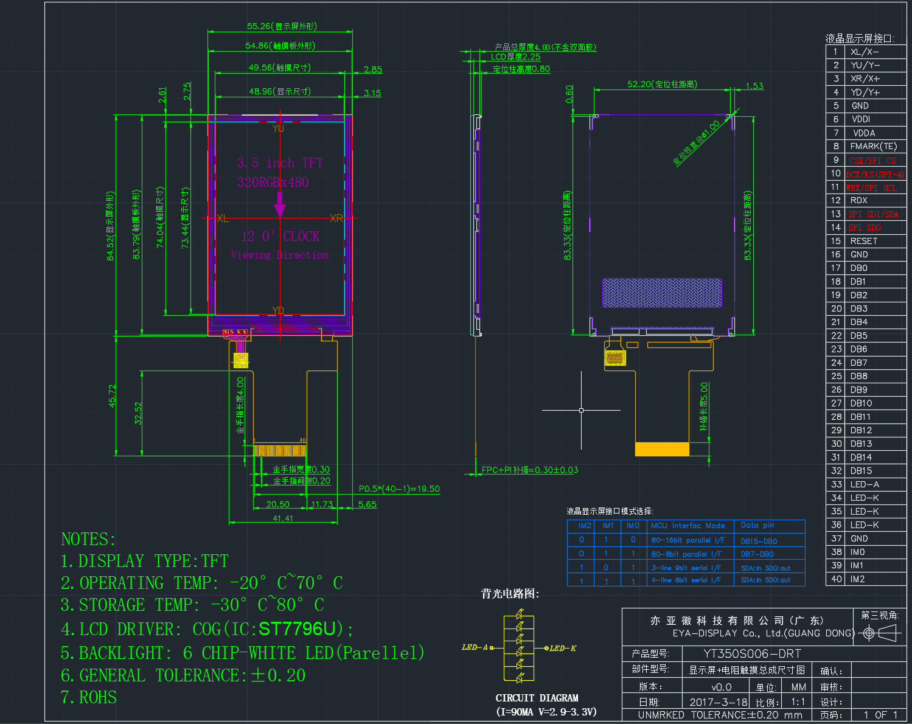The width and height of the screenshot is (912, 724).
Task: Click the highlighted "ST7796U" driver IC text
Action: tap(298, 628)
